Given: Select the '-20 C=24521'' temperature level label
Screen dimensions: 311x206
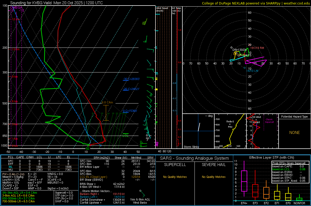Looking at the screenshot, I should (131, 89).
